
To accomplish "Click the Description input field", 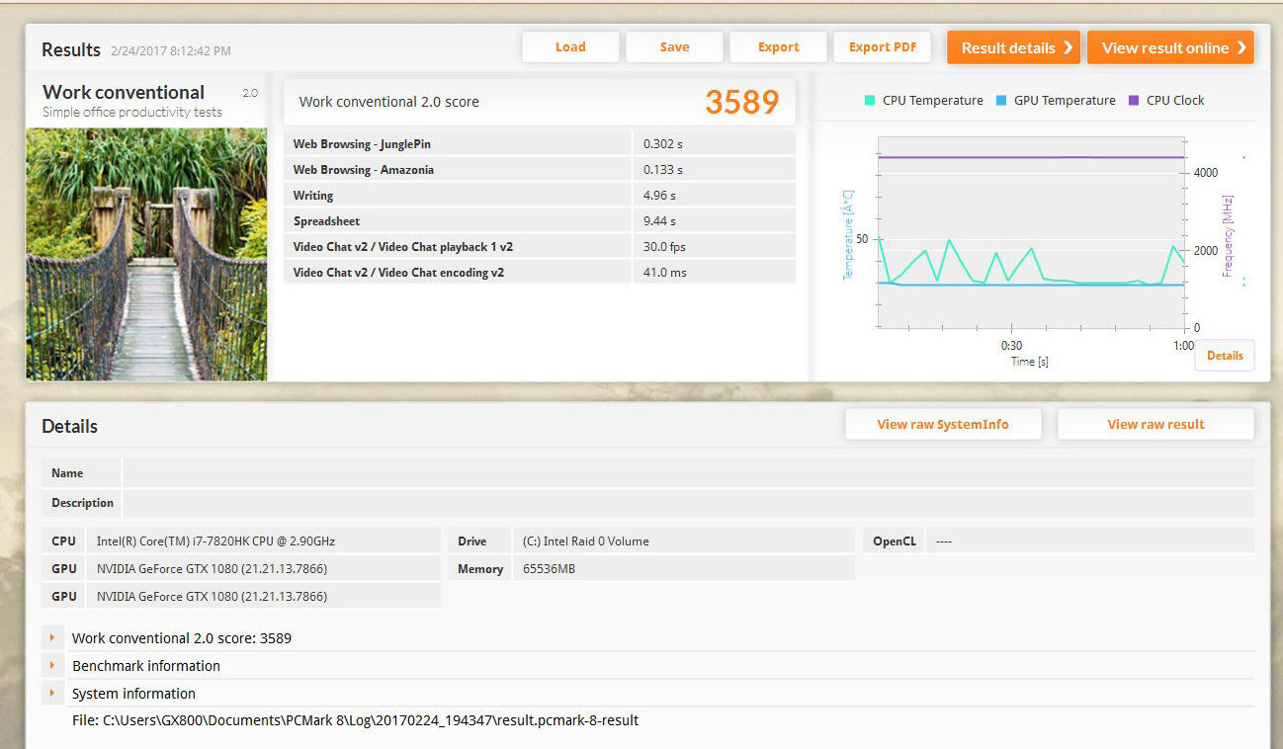I will [x=688, y=503].
